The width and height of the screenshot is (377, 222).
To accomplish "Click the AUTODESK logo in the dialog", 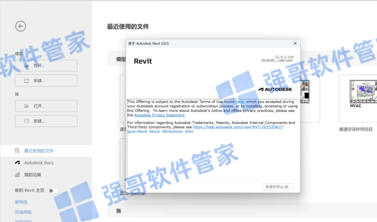I will [x=275, y=89].
